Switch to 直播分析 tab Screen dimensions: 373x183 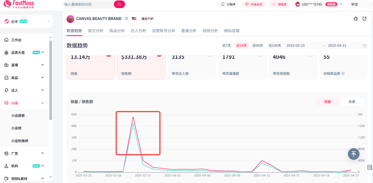click(x=189, y=31)
